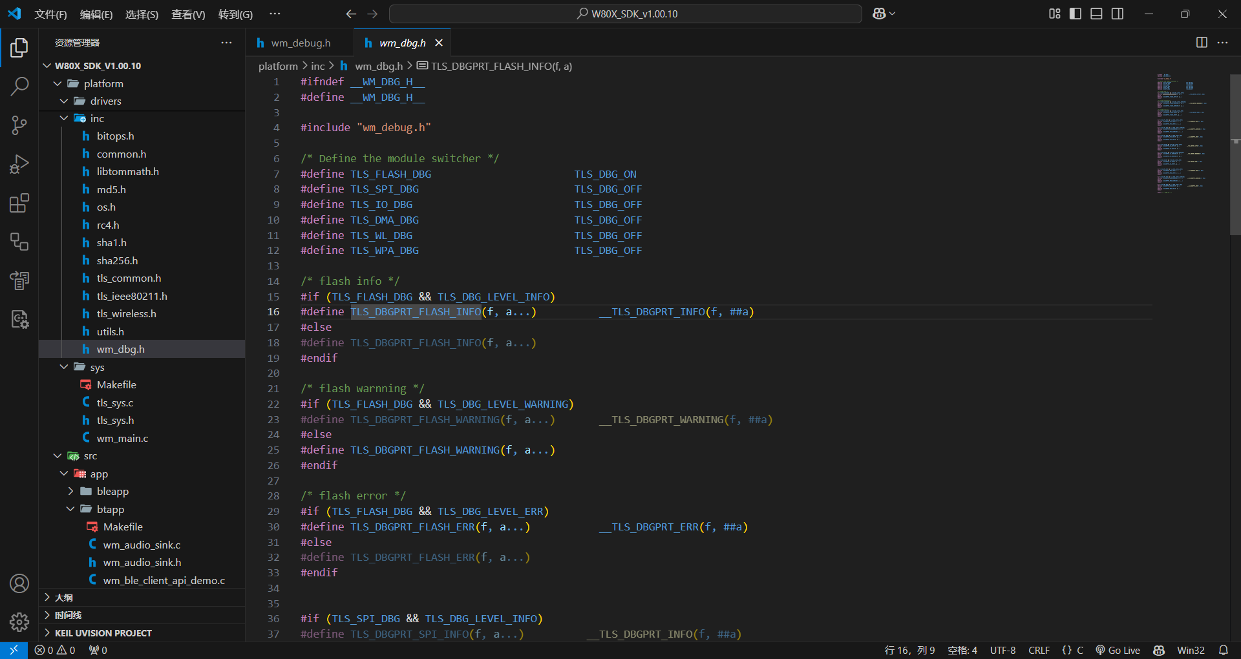Click breadcrumb symbol TLS_DBGPRT_FLASH_INFO(f, a)
The height and width of the screenshot is (659, 1241).
pos(495,66)
